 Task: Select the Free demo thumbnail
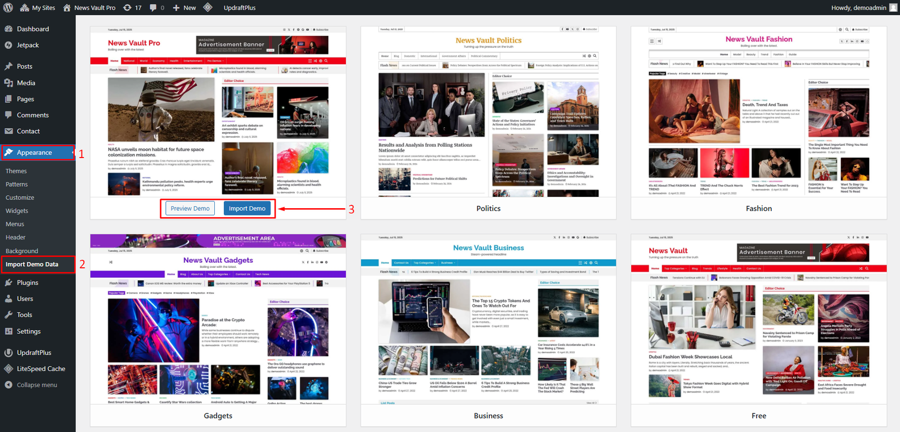click(x=759, y=319)
